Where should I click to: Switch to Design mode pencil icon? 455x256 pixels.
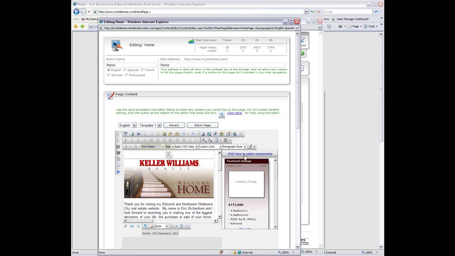point(125,226)
